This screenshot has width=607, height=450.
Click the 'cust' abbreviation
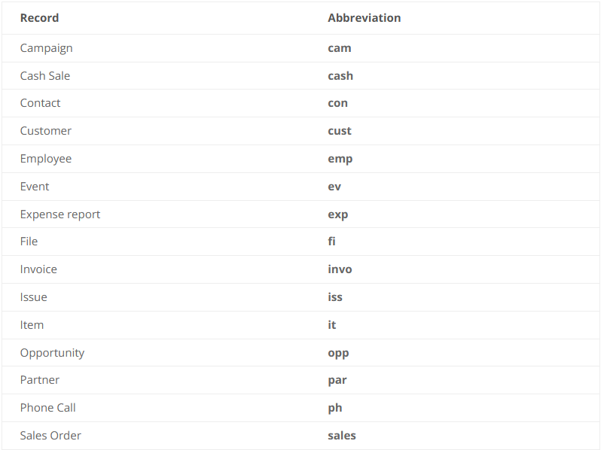click(x=339, y=131)
